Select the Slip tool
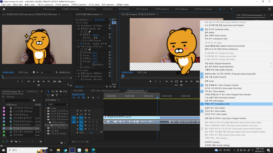Image resolution: width=273 pixels, height=153 pixels. [x=65, y=91]
